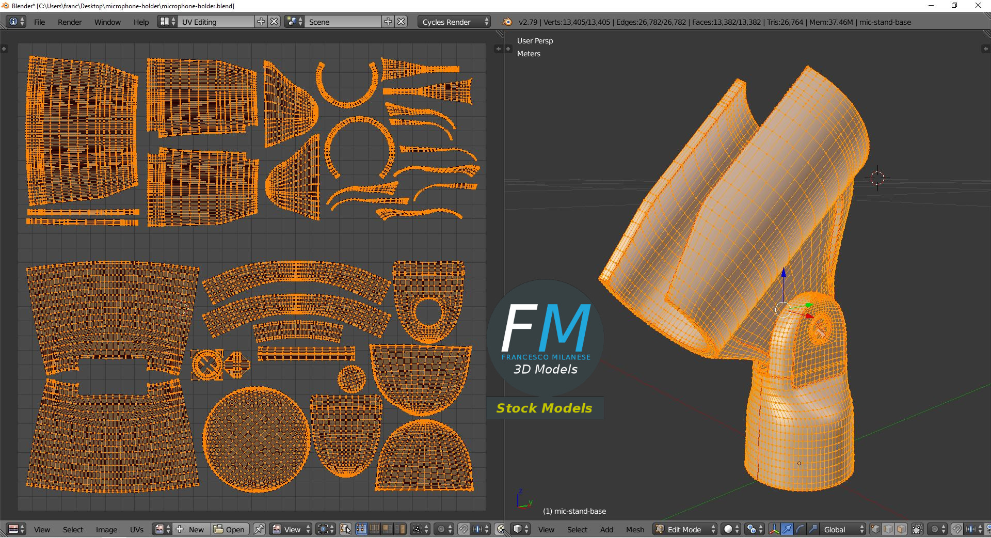Open the Edit Mode interaction dropdown
Image resolution: width=991 pixels, height=538 pixels.
(685, 529)
